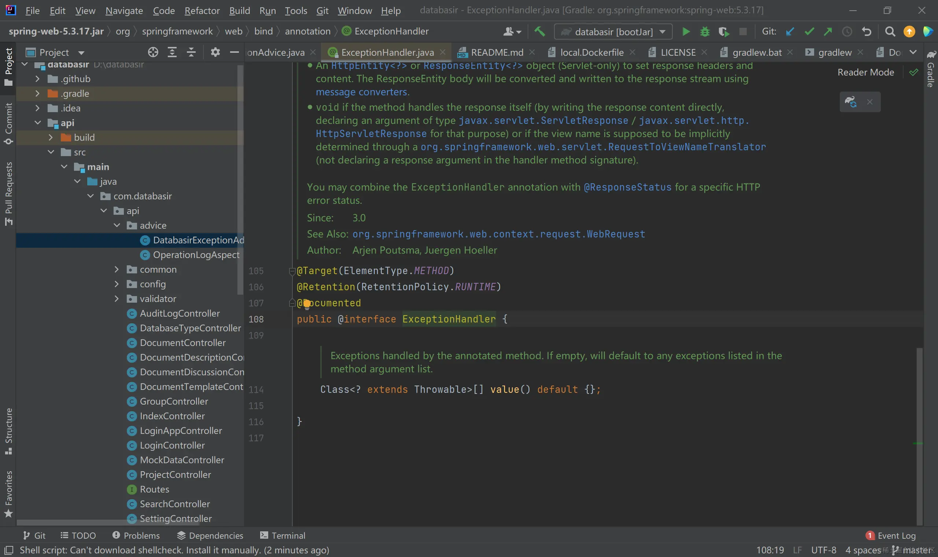The image size is (938, 557).
Task: Toggle Reader Mode in editor
Action: point(865,72)
